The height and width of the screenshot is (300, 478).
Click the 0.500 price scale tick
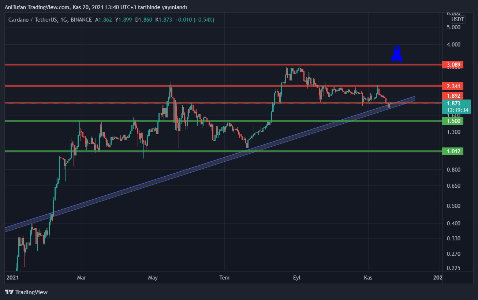pos(453,206)
